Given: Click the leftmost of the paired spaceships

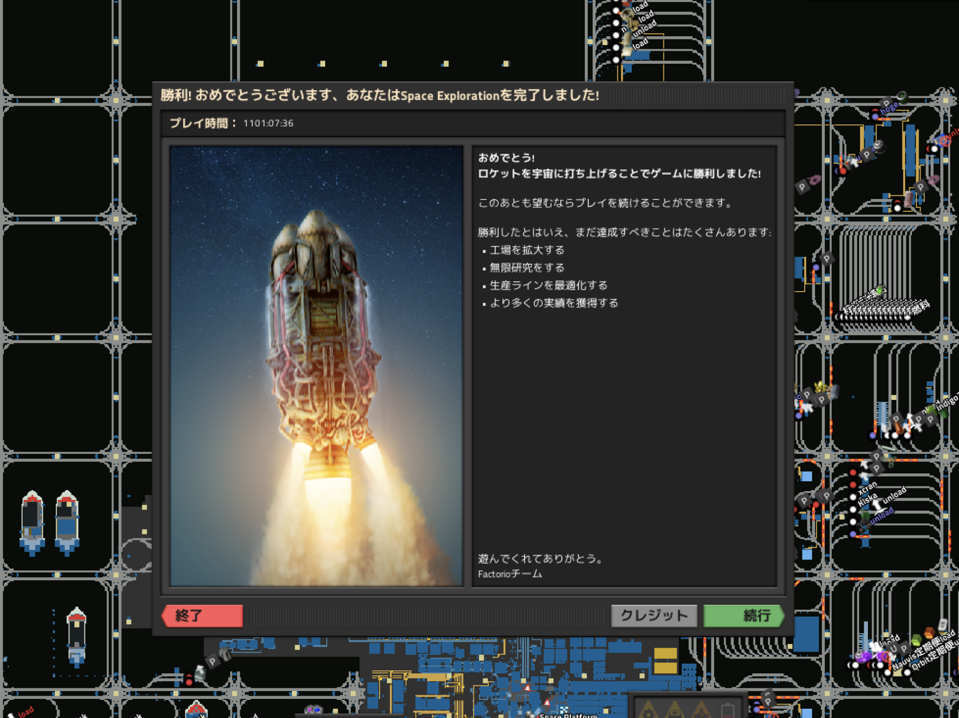Looking at the screenshot, I should tap(32, 522).
